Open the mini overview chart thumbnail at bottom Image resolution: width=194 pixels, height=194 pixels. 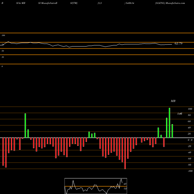pyautogui.click(x=96, y=186)
